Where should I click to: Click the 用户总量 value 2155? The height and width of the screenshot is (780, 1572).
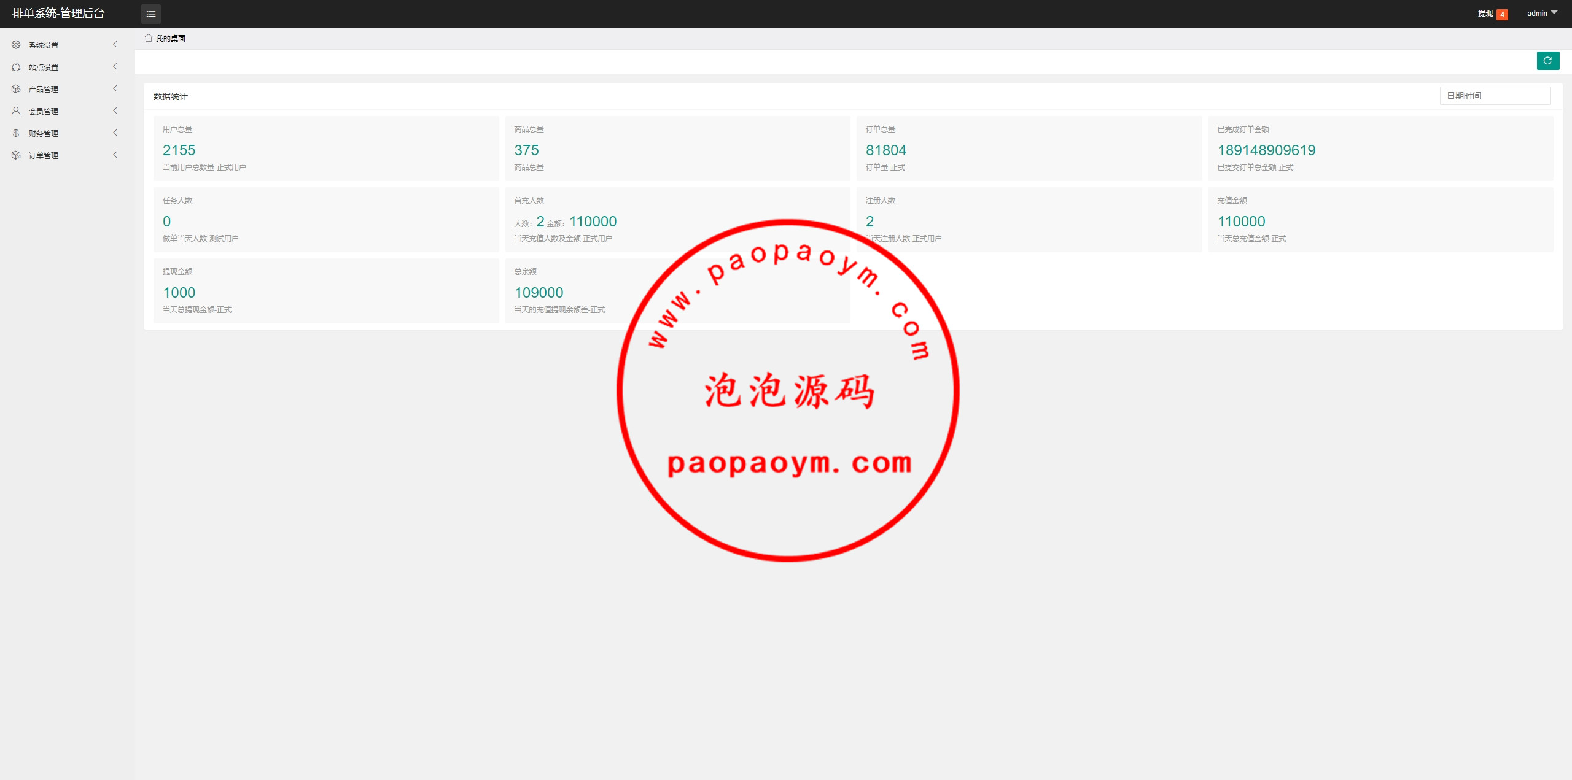179,150
